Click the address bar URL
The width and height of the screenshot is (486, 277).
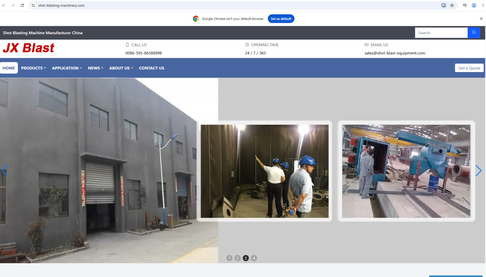click(x=61, y=5)
